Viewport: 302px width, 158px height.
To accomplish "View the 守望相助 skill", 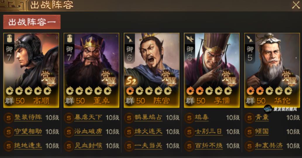I will coord(28,132).
